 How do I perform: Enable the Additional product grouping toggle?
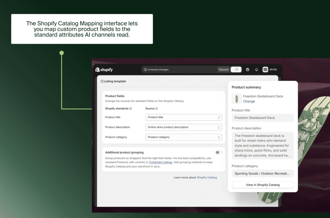[219, 152]
